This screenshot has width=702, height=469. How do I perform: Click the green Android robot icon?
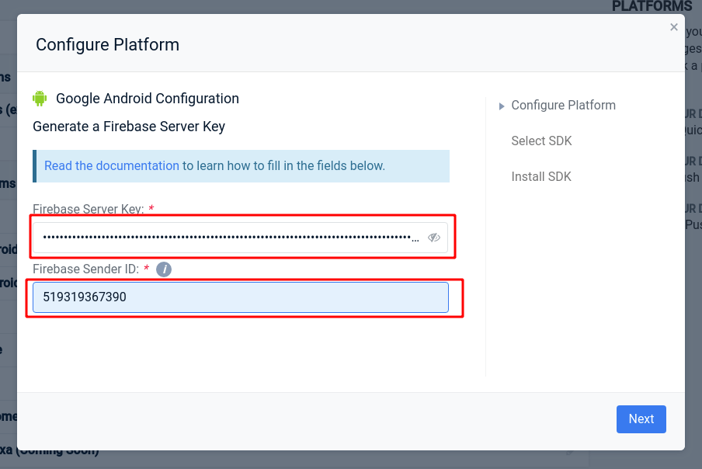[x=40, y=99]
